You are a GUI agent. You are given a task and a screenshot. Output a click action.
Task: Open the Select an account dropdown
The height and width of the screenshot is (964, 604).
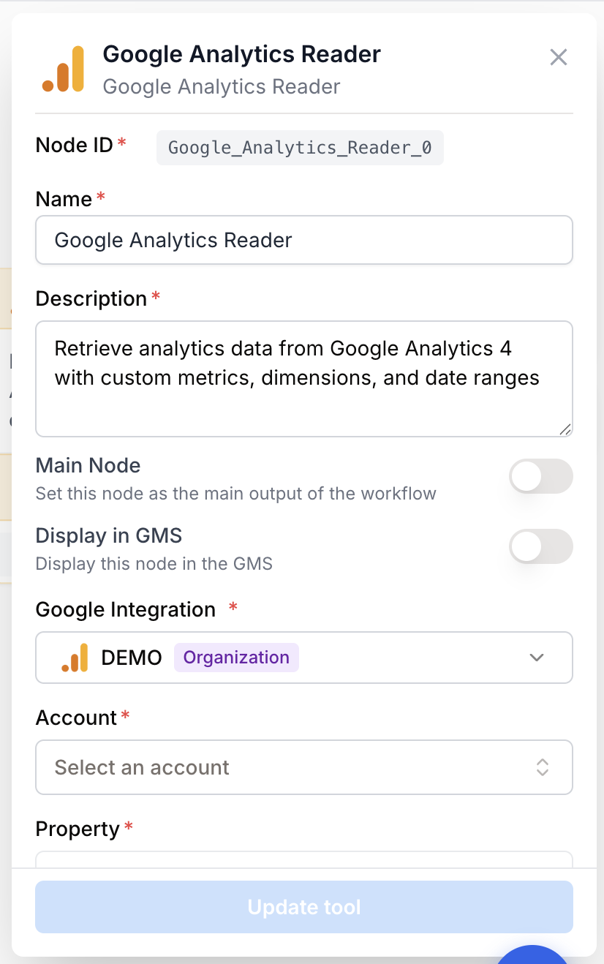pyautogui.click(x=304, y=767)
